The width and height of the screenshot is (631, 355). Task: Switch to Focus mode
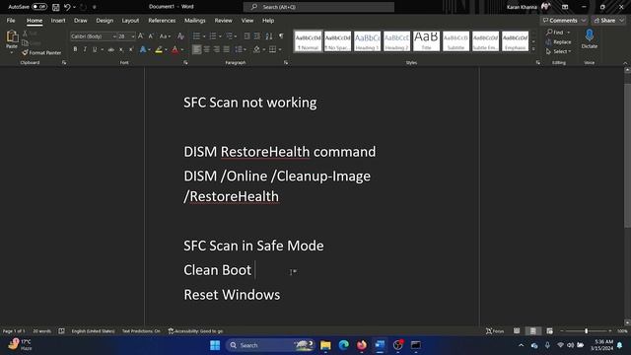(x=495, y=331)
